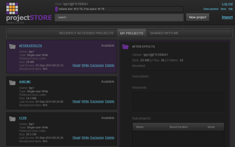This screenshot has width=235, height=147.
Task: Select the My Projects tab
Action: click(132, 33)
